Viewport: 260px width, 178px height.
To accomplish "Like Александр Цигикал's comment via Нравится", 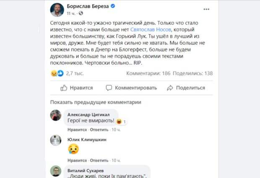I will tap(76, 130).
